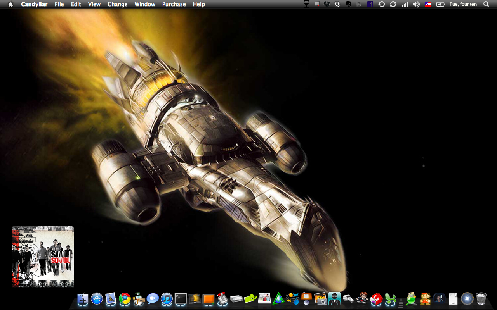The height and width of the screenshot is (310, 497).
Task: Open the photo collage Dock icon
Action: click(x=264, y=298)
